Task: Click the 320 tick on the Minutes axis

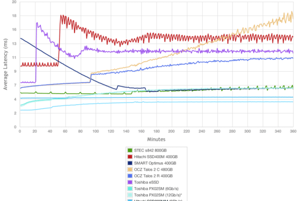Action: (x=263, y=131)
